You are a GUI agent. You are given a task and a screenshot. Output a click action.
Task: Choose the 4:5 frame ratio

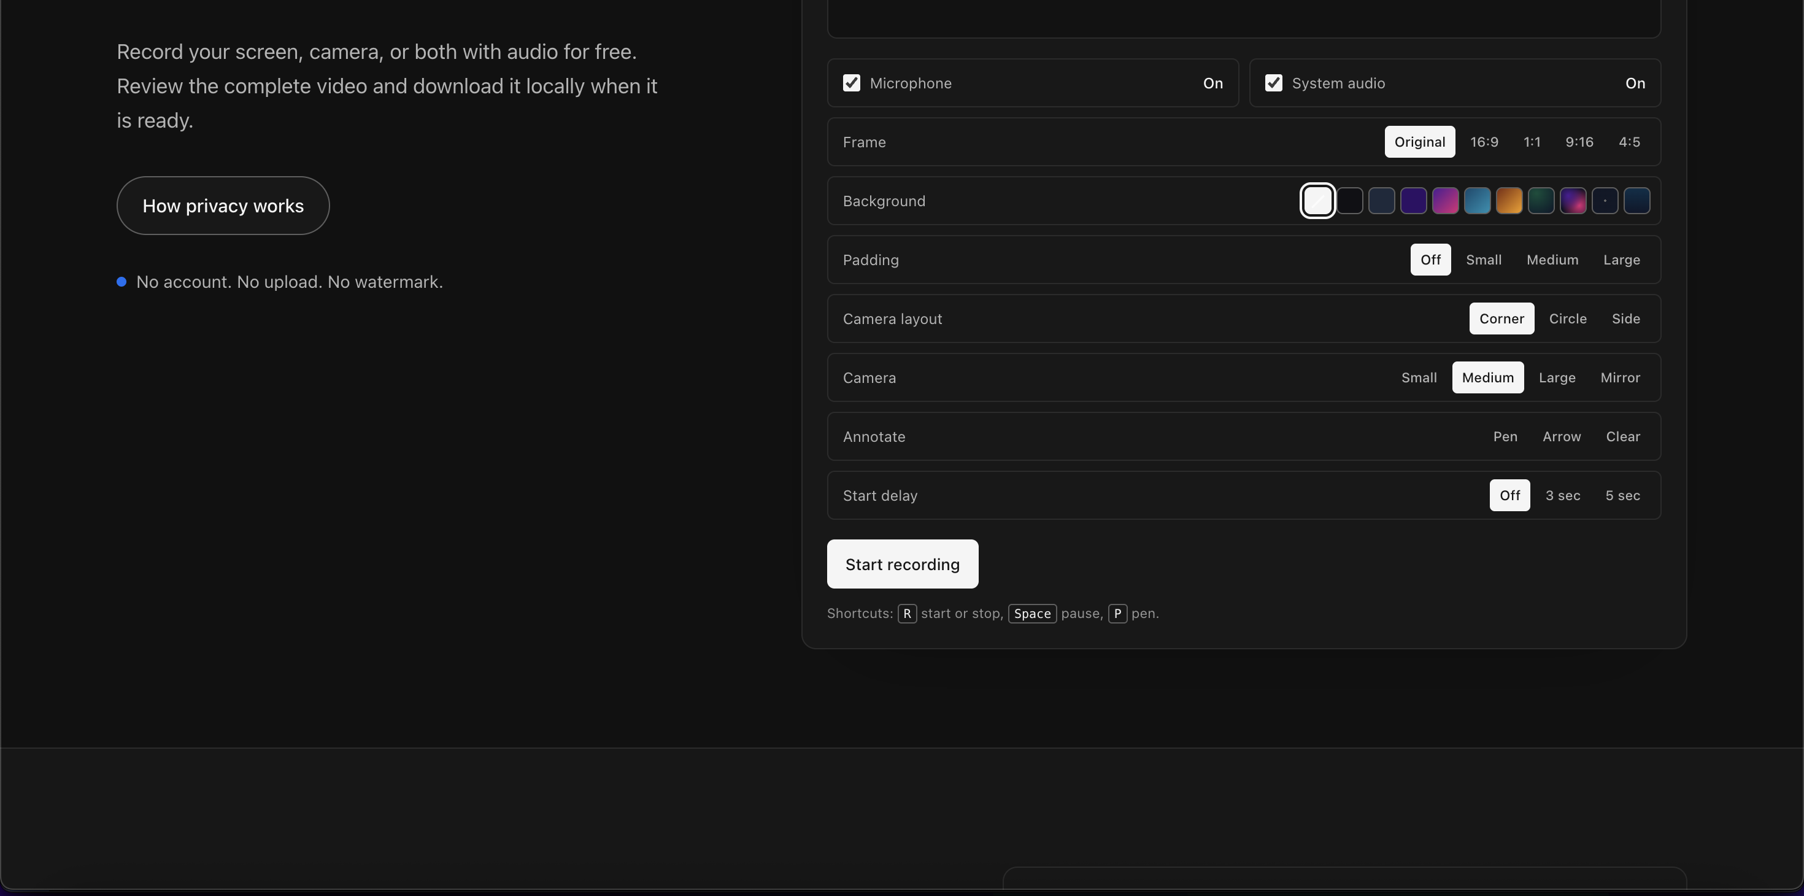pyautogui.click(x=1629, y=142)
